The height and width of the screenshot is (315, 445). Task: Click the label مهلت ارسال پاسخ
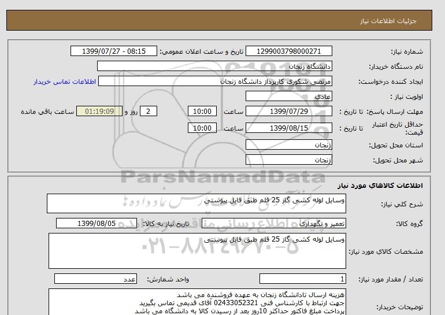coord(395,112)
